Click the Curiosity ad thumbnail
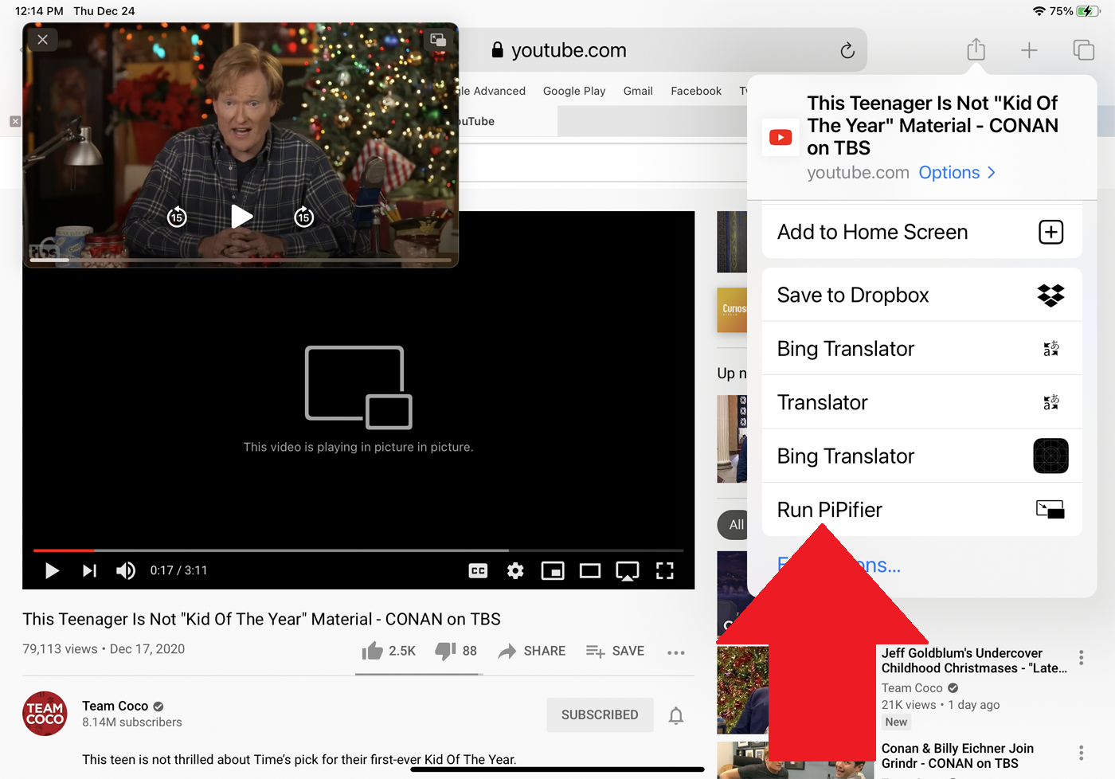This screenshot has width=1115, height=779. pos(732,310)
